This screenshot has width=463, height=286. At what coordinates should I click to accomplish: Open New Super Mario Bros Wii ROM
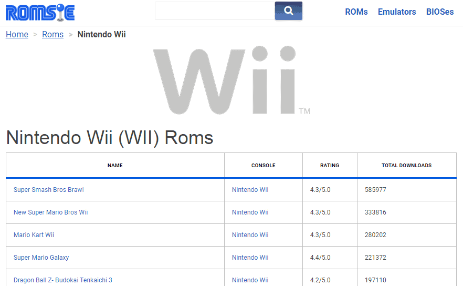51,212
